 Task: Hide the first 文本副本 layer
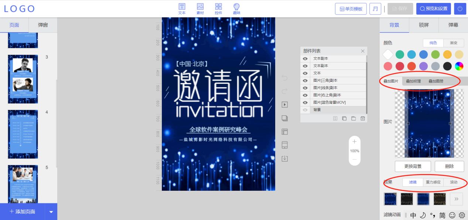coord(305,58)
